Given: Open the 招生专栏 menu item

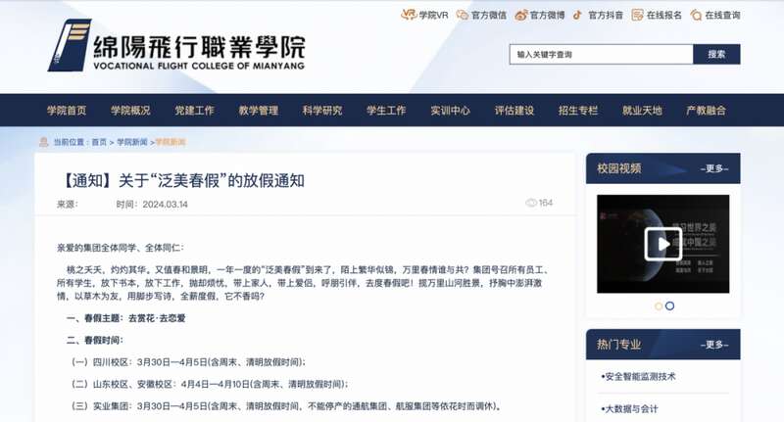Looking at the screenshot, I should pyautogui.click(x=578, y=111).
